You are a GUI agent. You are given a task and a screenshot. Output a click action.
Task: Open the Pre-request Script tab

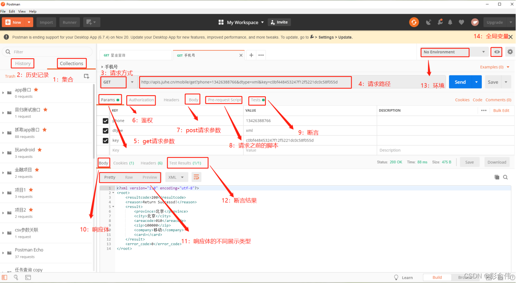click(224, 100)
